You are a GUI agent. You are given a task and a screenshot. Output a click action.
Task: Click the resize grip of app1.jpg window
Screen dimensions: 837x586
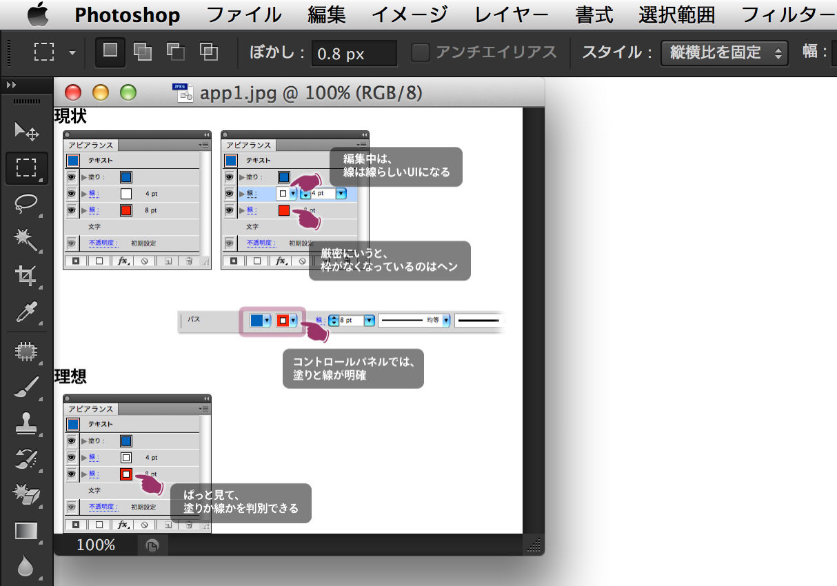534,546
